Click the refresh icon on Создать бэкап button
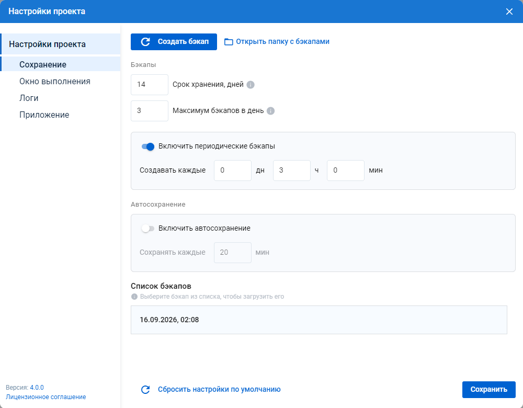The width and height of the screenshot is (523, 408). click(x=145, y=42)
